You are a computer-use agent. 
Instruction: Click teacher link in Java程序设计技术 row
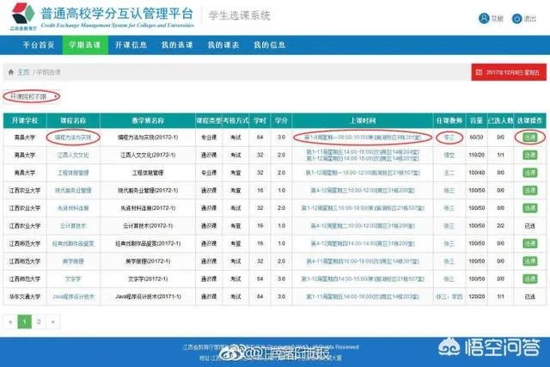449,297
